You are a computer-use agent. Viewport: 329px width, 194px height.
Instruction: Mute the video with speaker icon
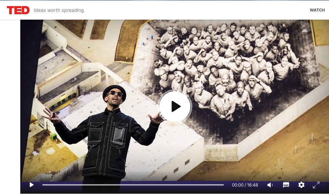coord(270,185)
